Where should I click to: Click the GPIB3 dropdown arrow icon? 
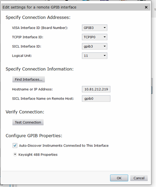(x=104, y=28)
